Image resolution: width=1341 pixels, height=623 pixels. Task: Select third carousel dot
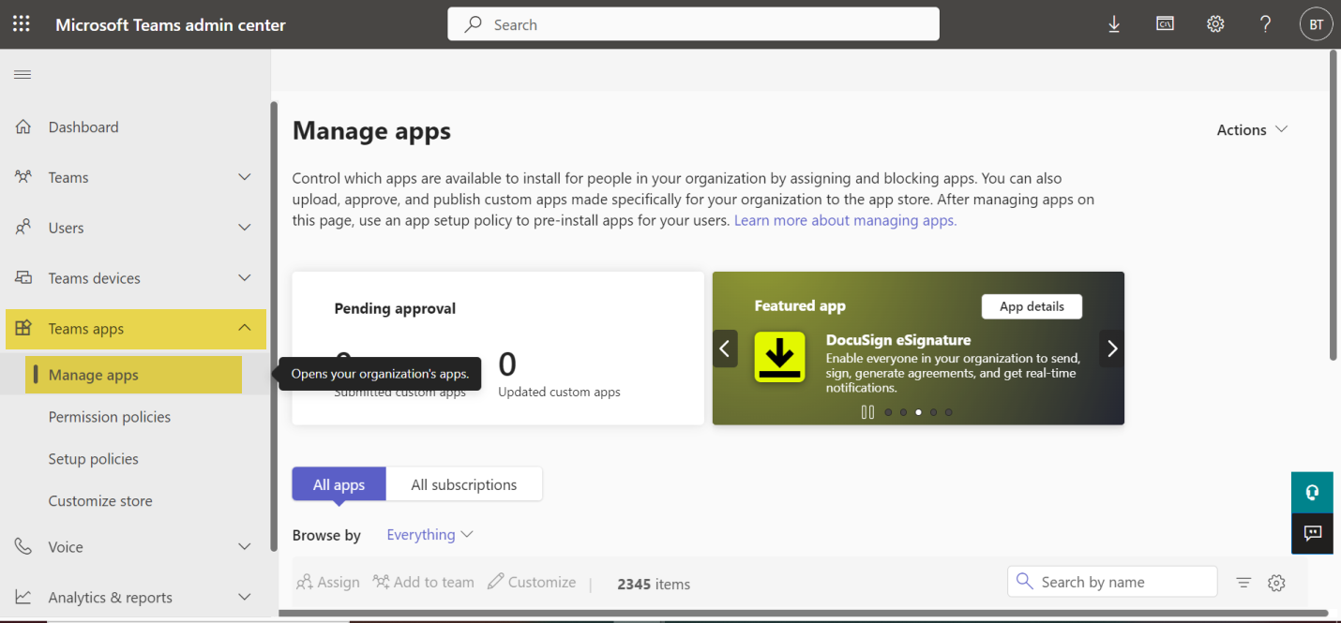(x=918, y=412)
